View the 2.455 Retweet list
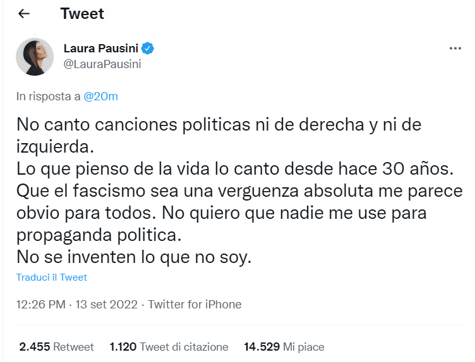 [x=56, y=347]
